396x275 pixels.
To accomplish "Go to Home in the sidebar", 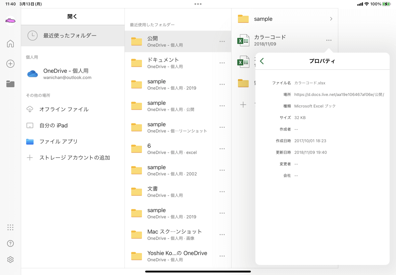I will tap(10, 44).
